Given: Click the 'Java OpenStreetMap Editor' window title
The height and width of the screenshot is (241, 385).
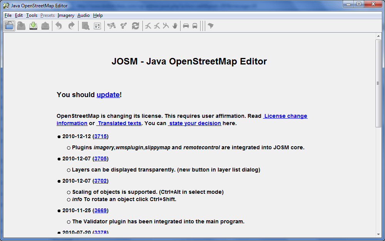Looking at the screenshot, I should [x=39, y=6].
